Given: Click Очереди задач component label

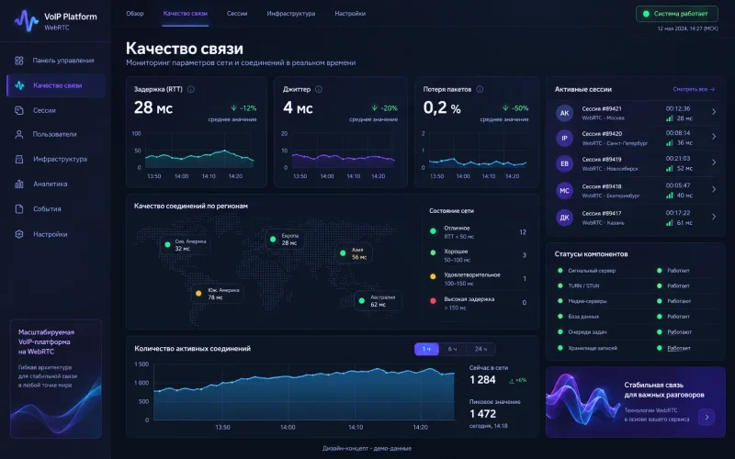Looking at the screenshot, I should pos(587,332).
